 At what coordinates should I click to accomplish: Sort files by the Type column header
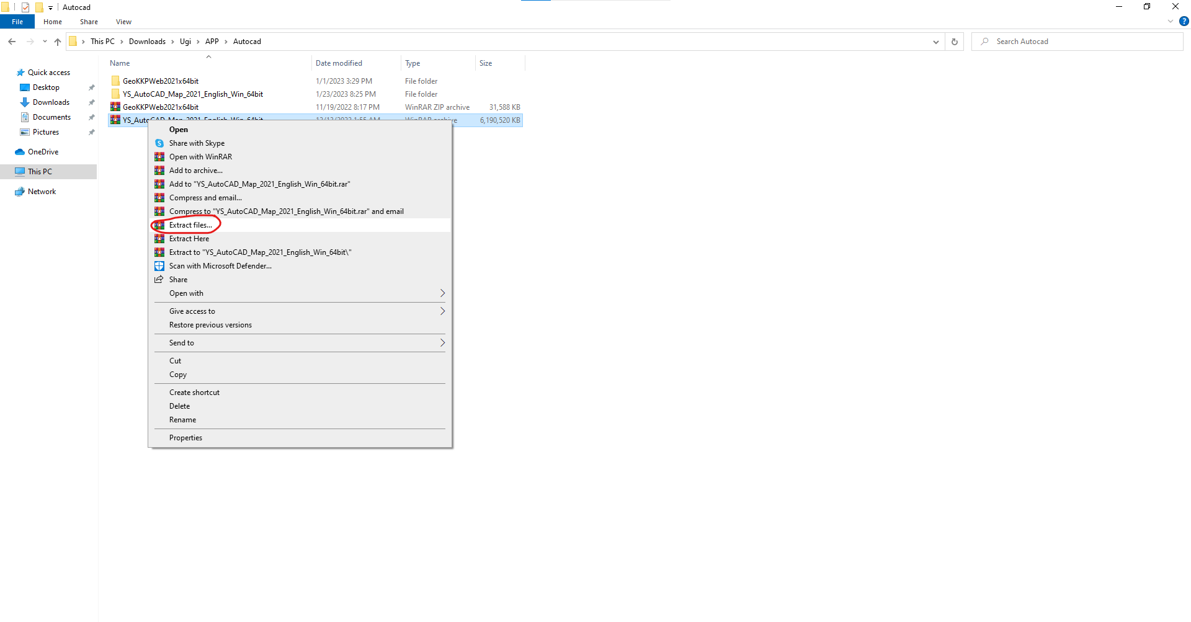tap(439, 63)
